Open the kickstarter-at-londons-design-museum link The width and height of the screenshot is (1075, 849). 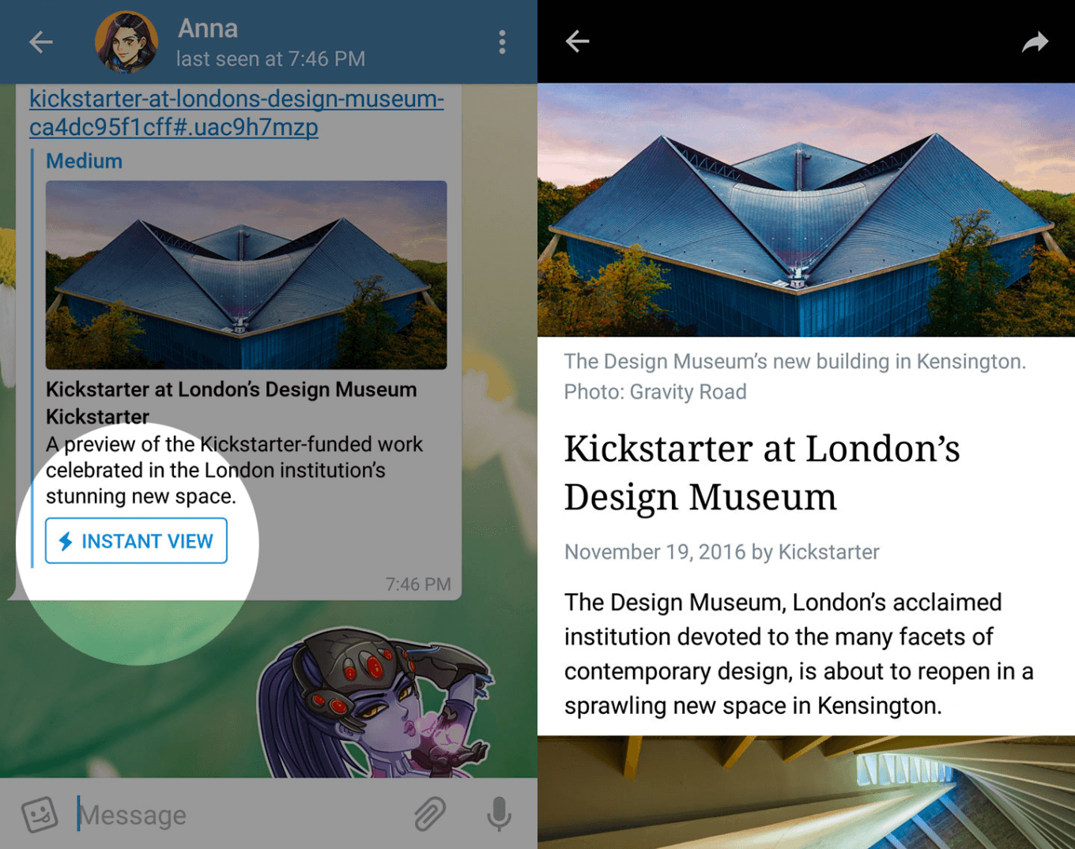236,113
